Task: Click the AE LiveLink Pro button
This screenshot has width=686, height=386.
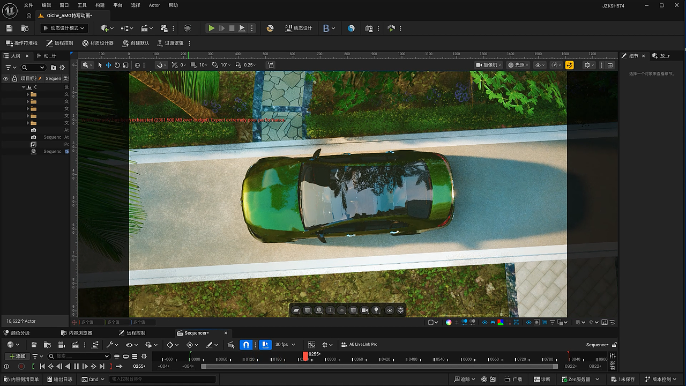Action: coord(360,345)
